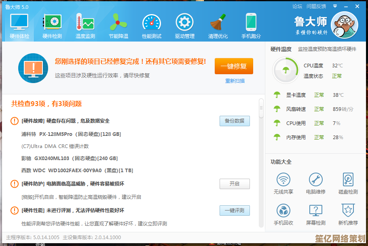Image resolution: width=368 pixels, height=246 pixels.
Task: Click the warning icon beside 硬件性能
Action: [15, 211]
